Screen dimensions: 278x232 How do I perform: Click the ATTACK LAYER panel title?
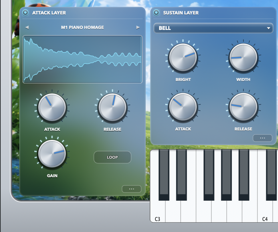49,13
